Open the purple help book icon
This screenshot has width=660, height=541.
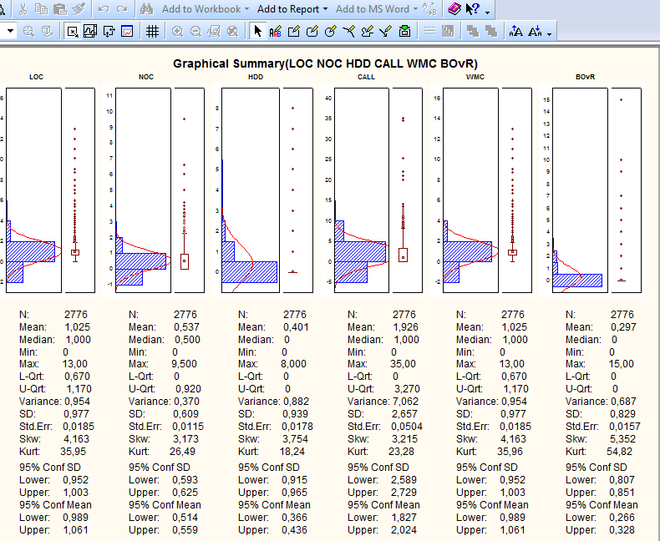pos(454,9)
